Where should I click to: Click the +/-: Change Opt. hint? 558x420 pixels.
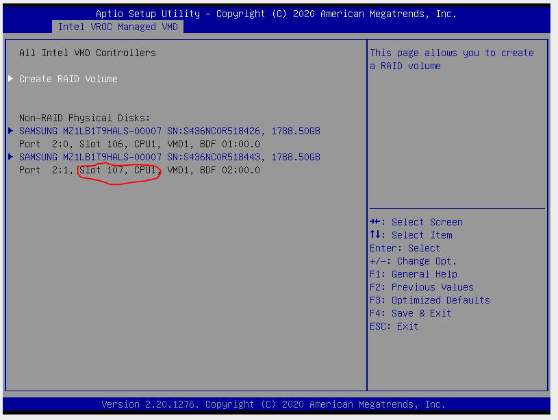coord(413,261)
